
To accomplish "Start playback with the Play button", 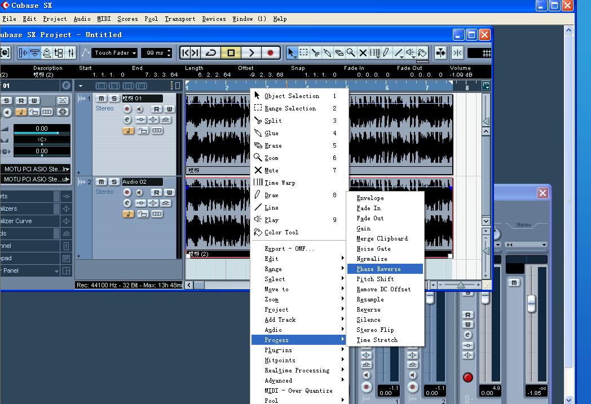I will 252,53.
